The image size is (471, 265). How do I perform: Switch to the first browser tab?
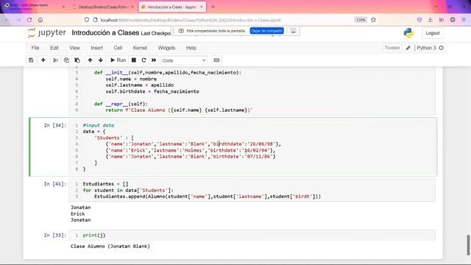coord(33,7)
